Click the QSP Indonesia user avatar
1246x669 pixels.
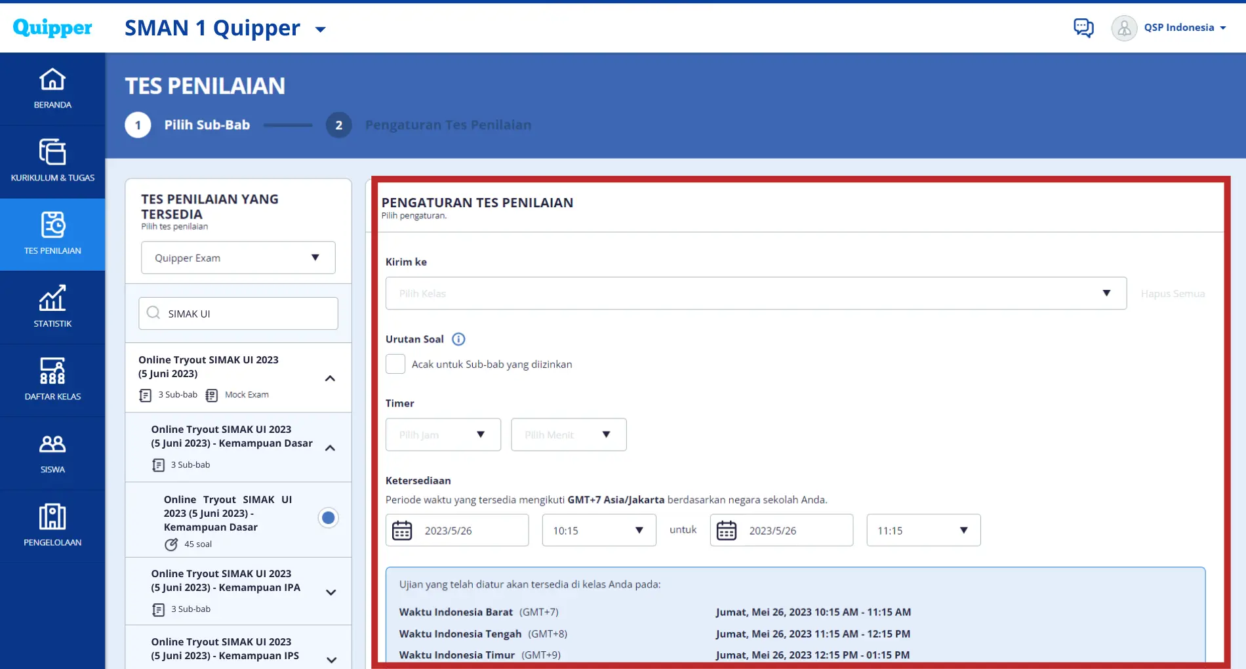(1124, 28)
